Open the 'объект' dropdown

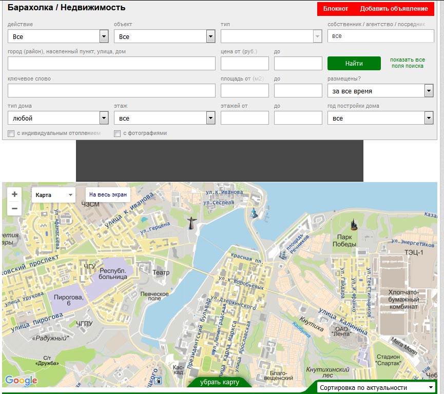[x=165, y=36]
